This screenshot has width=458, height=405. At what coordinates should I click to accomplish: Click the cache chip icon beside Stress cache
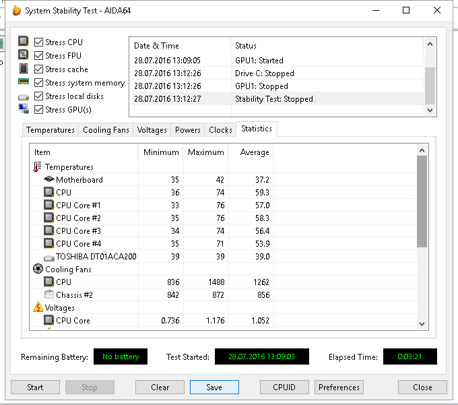click(x=24, y=69)
